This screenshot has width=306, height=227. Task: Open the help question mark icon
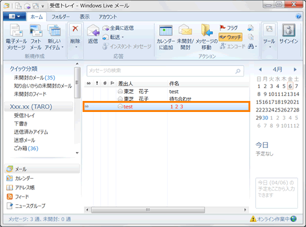tap(299, 17)
